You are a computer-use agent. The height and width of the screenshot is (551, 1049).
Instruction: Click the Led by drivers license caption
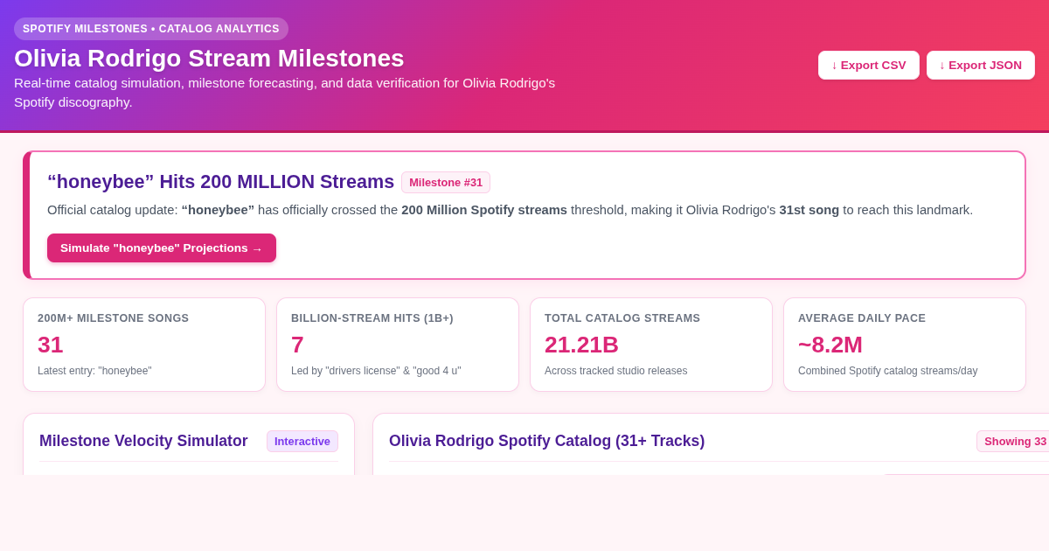tap(376, 371)
